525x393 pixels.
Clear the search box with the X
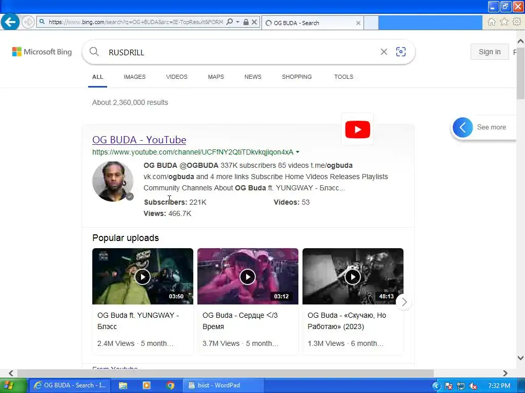click(383, 52)
